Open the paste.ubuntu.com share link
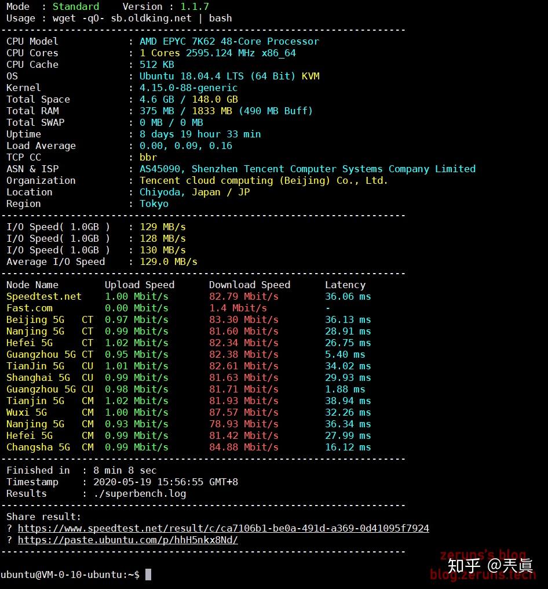 tap(127, 540)
